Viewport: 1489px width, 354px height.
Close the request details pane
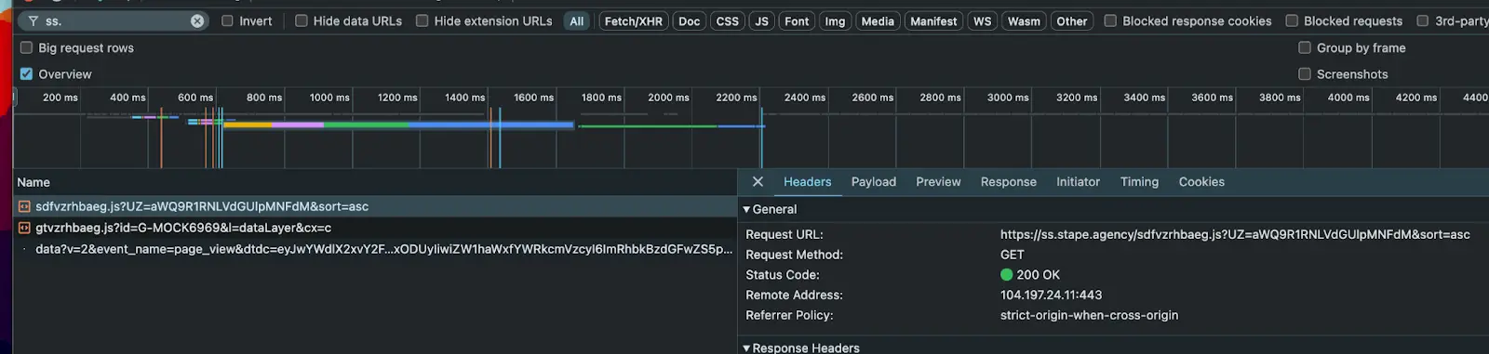coord(758,182)
